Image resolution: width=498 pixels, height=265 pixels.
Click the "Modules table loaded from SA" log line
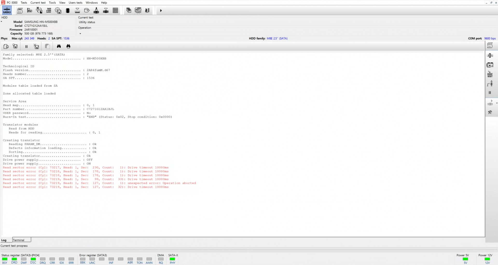click(30, 86)
